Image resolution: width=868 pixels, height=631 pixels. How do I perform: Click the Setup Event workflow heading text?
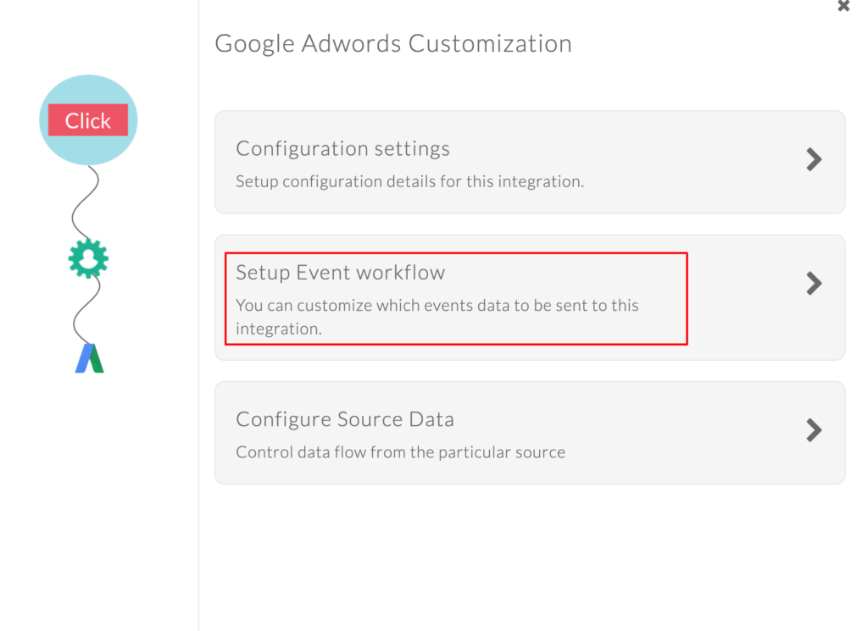[340, 273]
